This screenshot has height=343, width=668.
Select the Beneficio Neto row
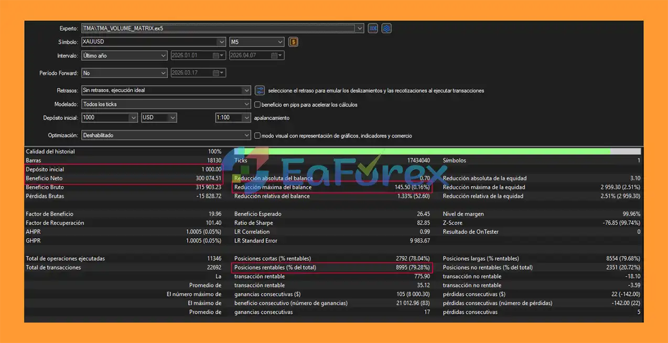(123, 179)
